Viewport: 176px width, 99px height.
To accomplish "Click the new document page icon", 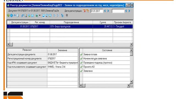I will click(x=18, y=15).
